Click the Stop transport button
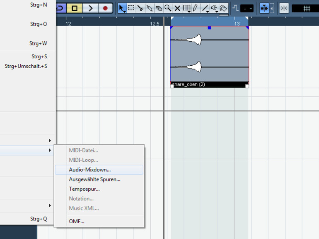The height and width of the screenshot is (239, 319). (75, 8)
